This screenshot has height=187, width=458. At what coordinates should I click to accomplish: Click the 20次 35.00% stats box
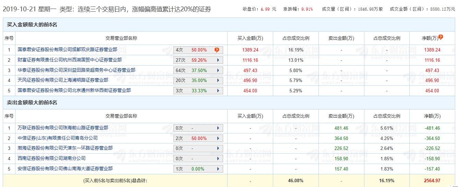click(x=198, y=81)
